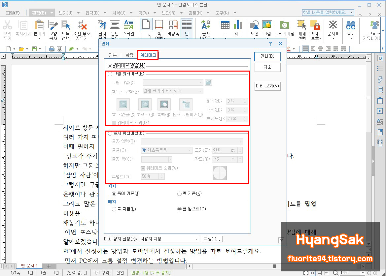Open the 문자표 character map icon

333,25
